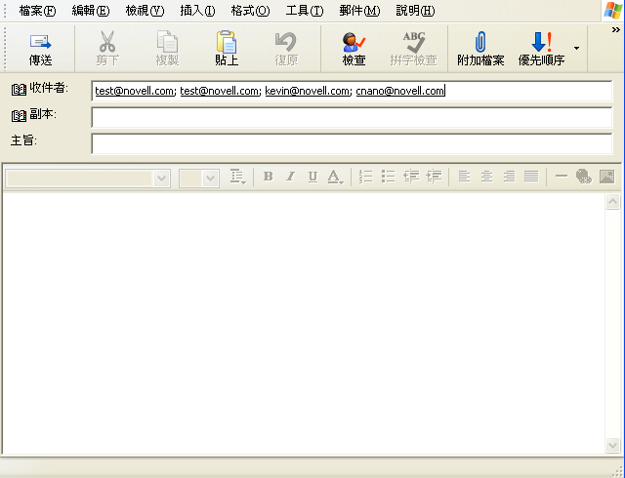Toggle italic formatting
This screenshot has width=625, height=478.
pyautogui.click(x=291, y=176)
